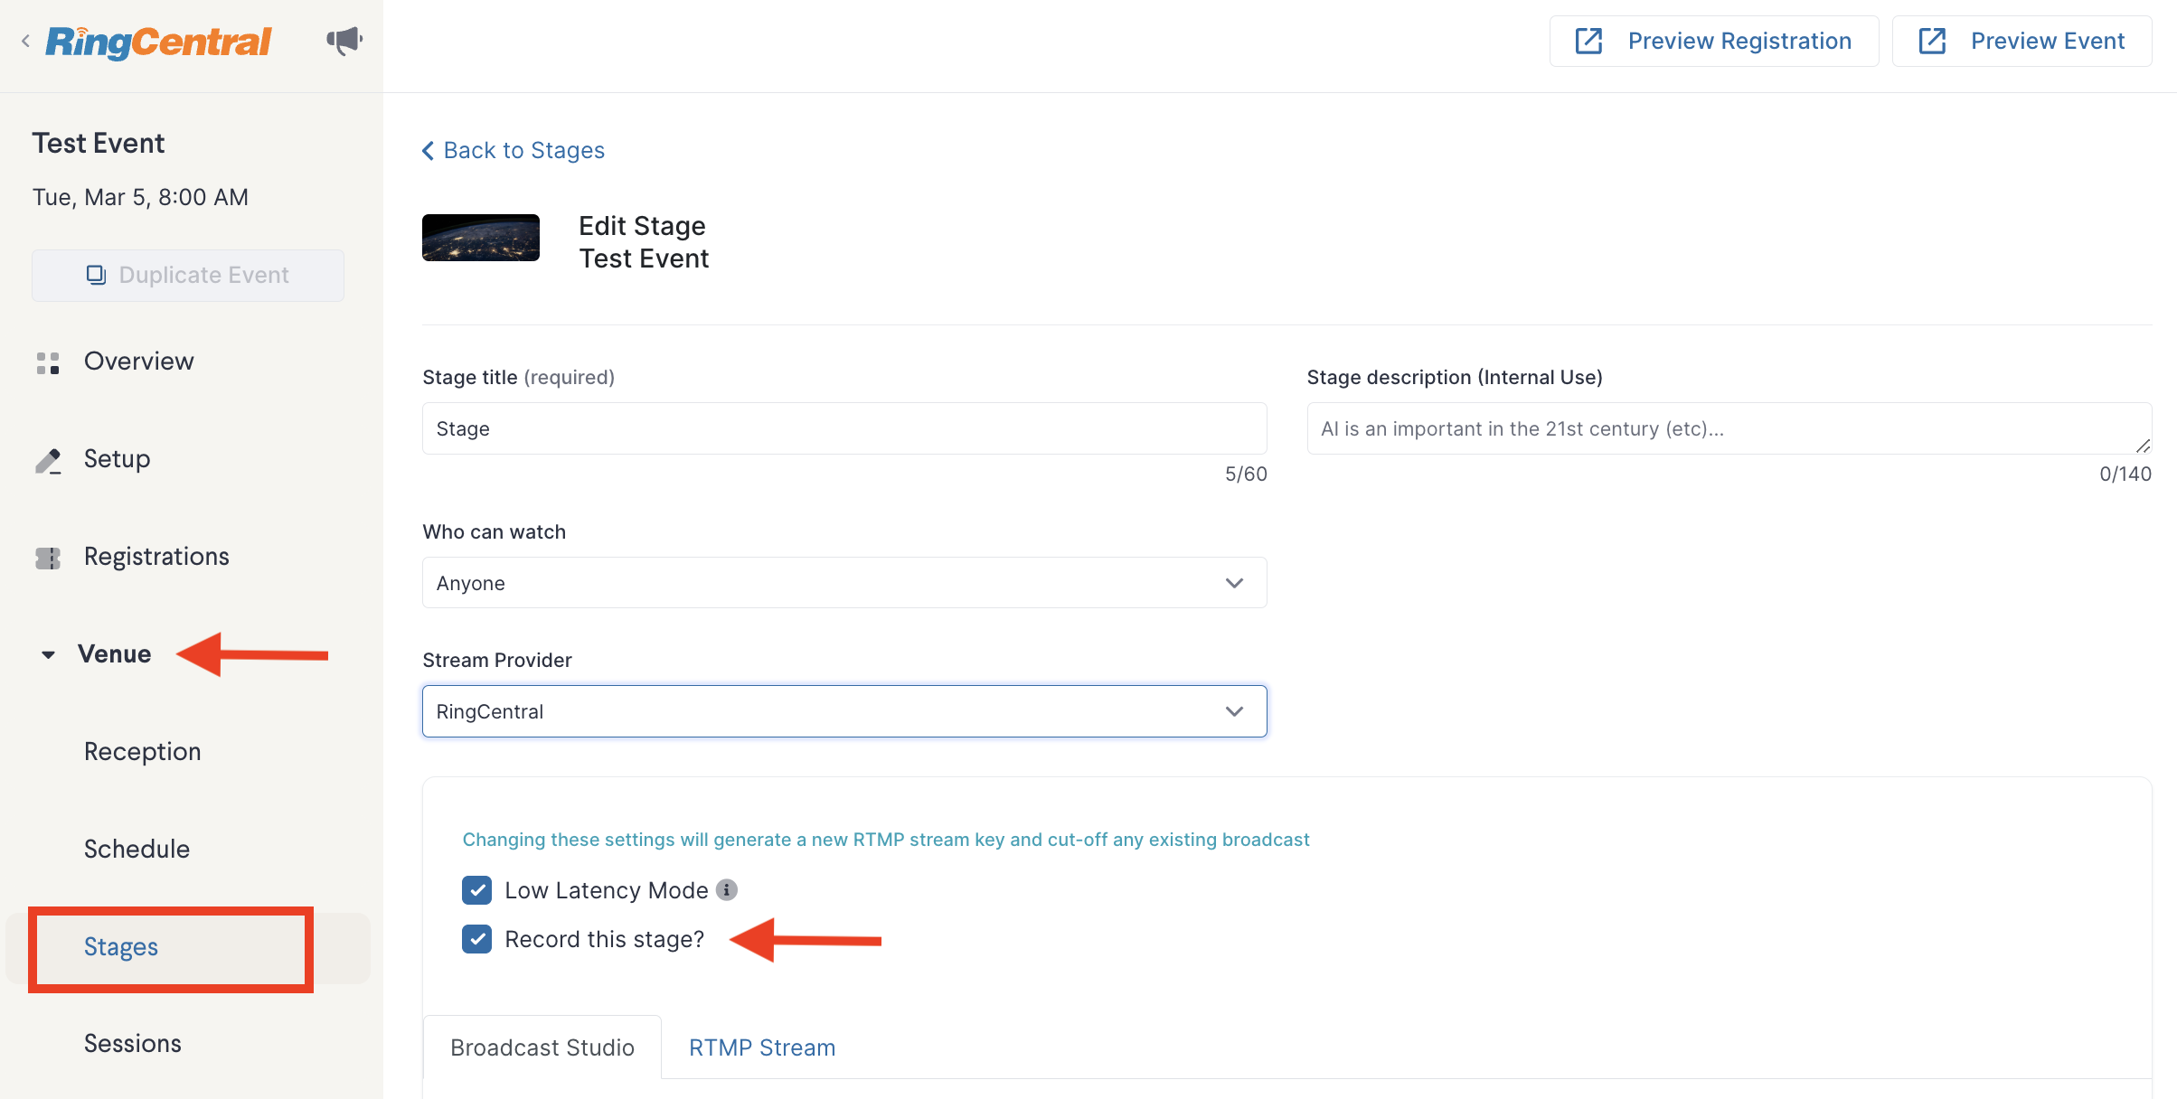
Task: Click the external-link icon in Preview Registration
Action: (x=1588, y=41)
